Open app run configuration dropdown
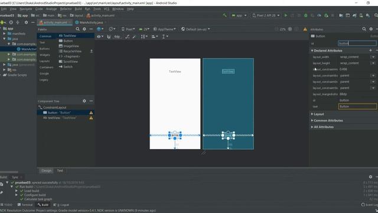 pyautogui.click(x=239, y=15)
